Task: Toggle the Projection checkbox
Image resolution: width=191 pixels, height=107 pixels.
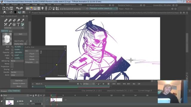Action: pos(12,67)
